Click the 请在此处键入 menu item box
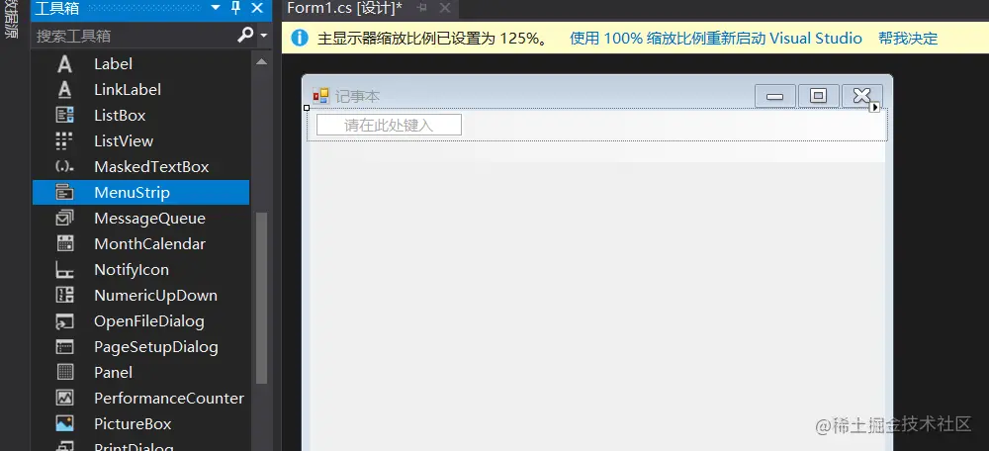989x451 pixels. click(x=389, y=125)
